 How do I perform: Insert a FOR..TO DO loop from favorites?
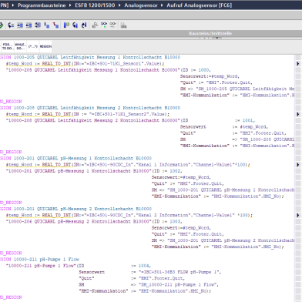7,46
